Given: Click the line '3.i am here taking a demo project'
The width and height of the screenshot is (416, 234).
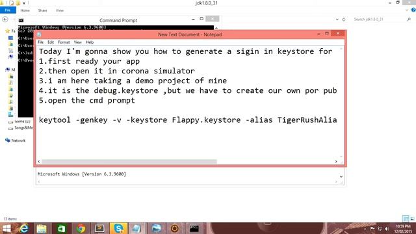Looking at the screenshot, I should point(133,81).
